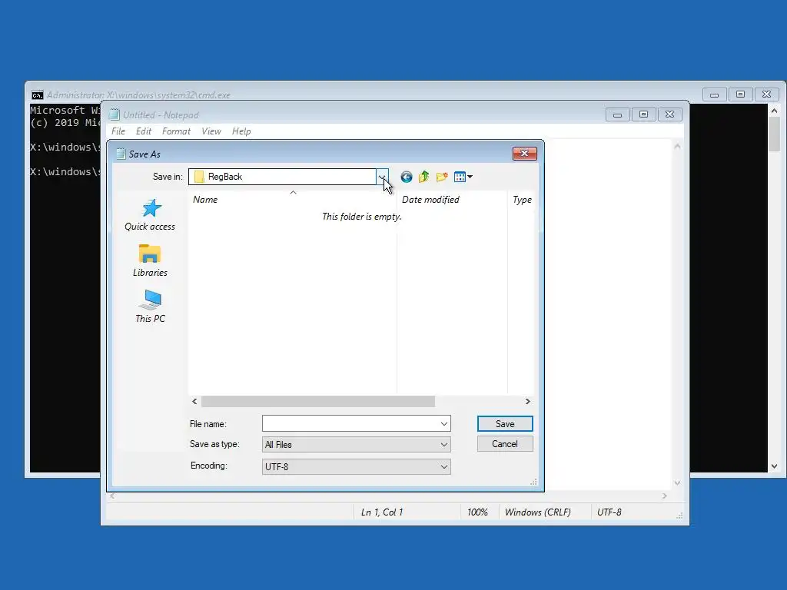Expand the Save in folder dropdown
787x590 pixels.
[382, 177]
